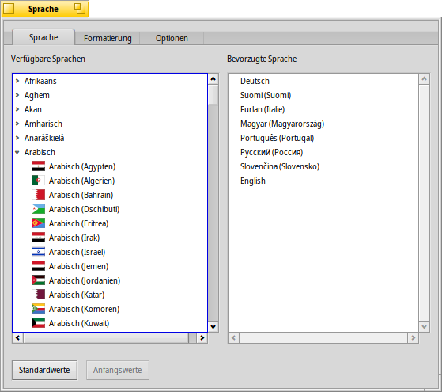Select Arabisch (Bahrain) text
Image resolution: width=442 pixels, height=392 pixels.
pos(81,195)
